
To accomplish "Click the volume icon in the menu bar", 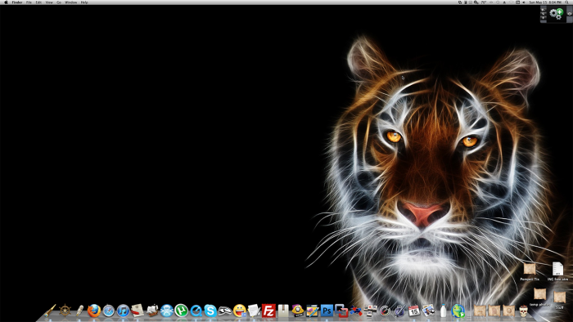I will click(x=524, y=2).
